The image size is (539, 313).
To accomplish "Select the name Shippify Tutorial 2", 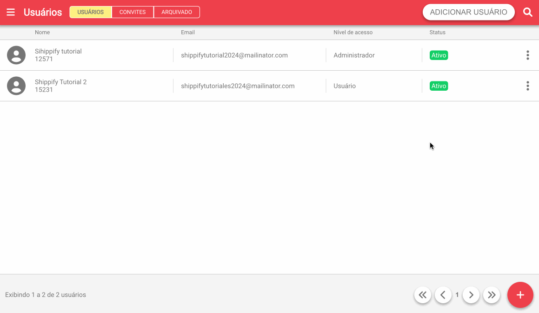I will [60, 82].
